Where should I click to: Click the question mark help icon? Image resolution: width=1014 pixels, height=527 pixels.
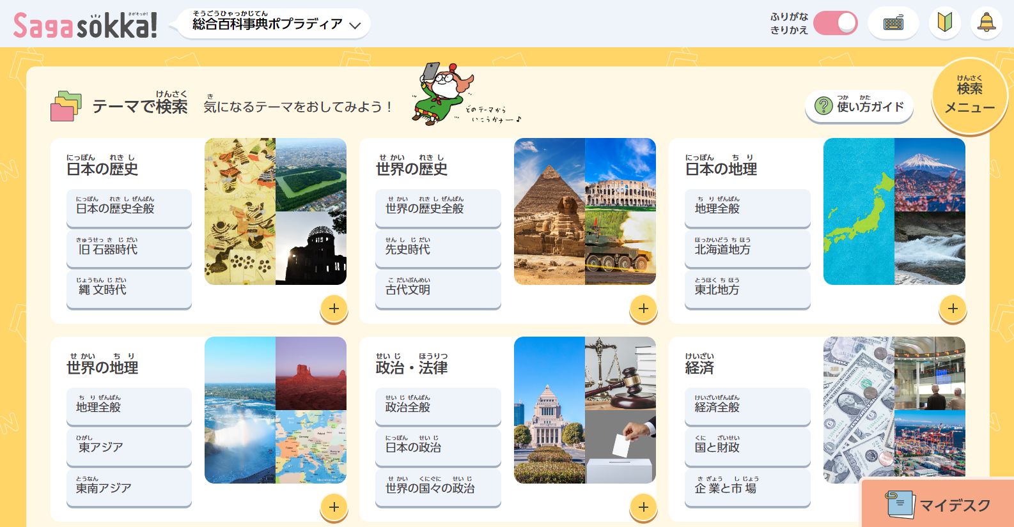(823, 106)
